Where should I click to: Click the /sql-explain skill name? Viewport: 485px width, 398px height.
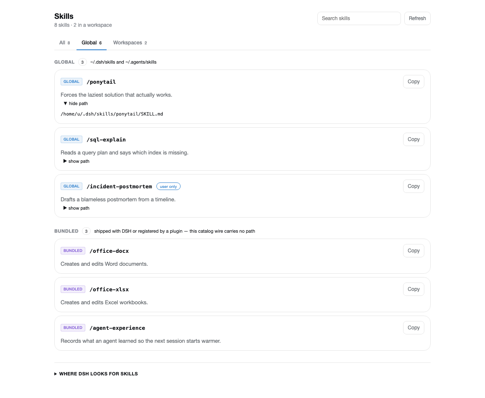(x=106, y=140)
